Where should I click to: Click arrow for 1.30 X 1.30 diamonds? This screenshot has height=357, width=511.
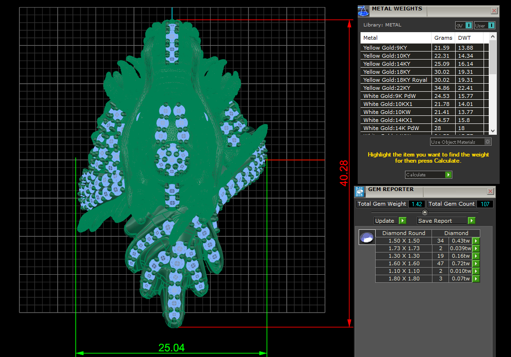(x=476, y=256)
